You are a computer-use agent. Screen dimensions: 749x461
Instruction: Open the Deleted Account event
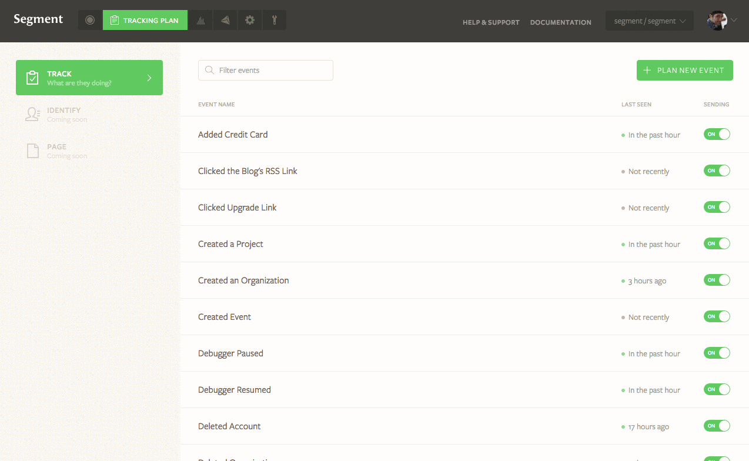click(x=229, y=426)
